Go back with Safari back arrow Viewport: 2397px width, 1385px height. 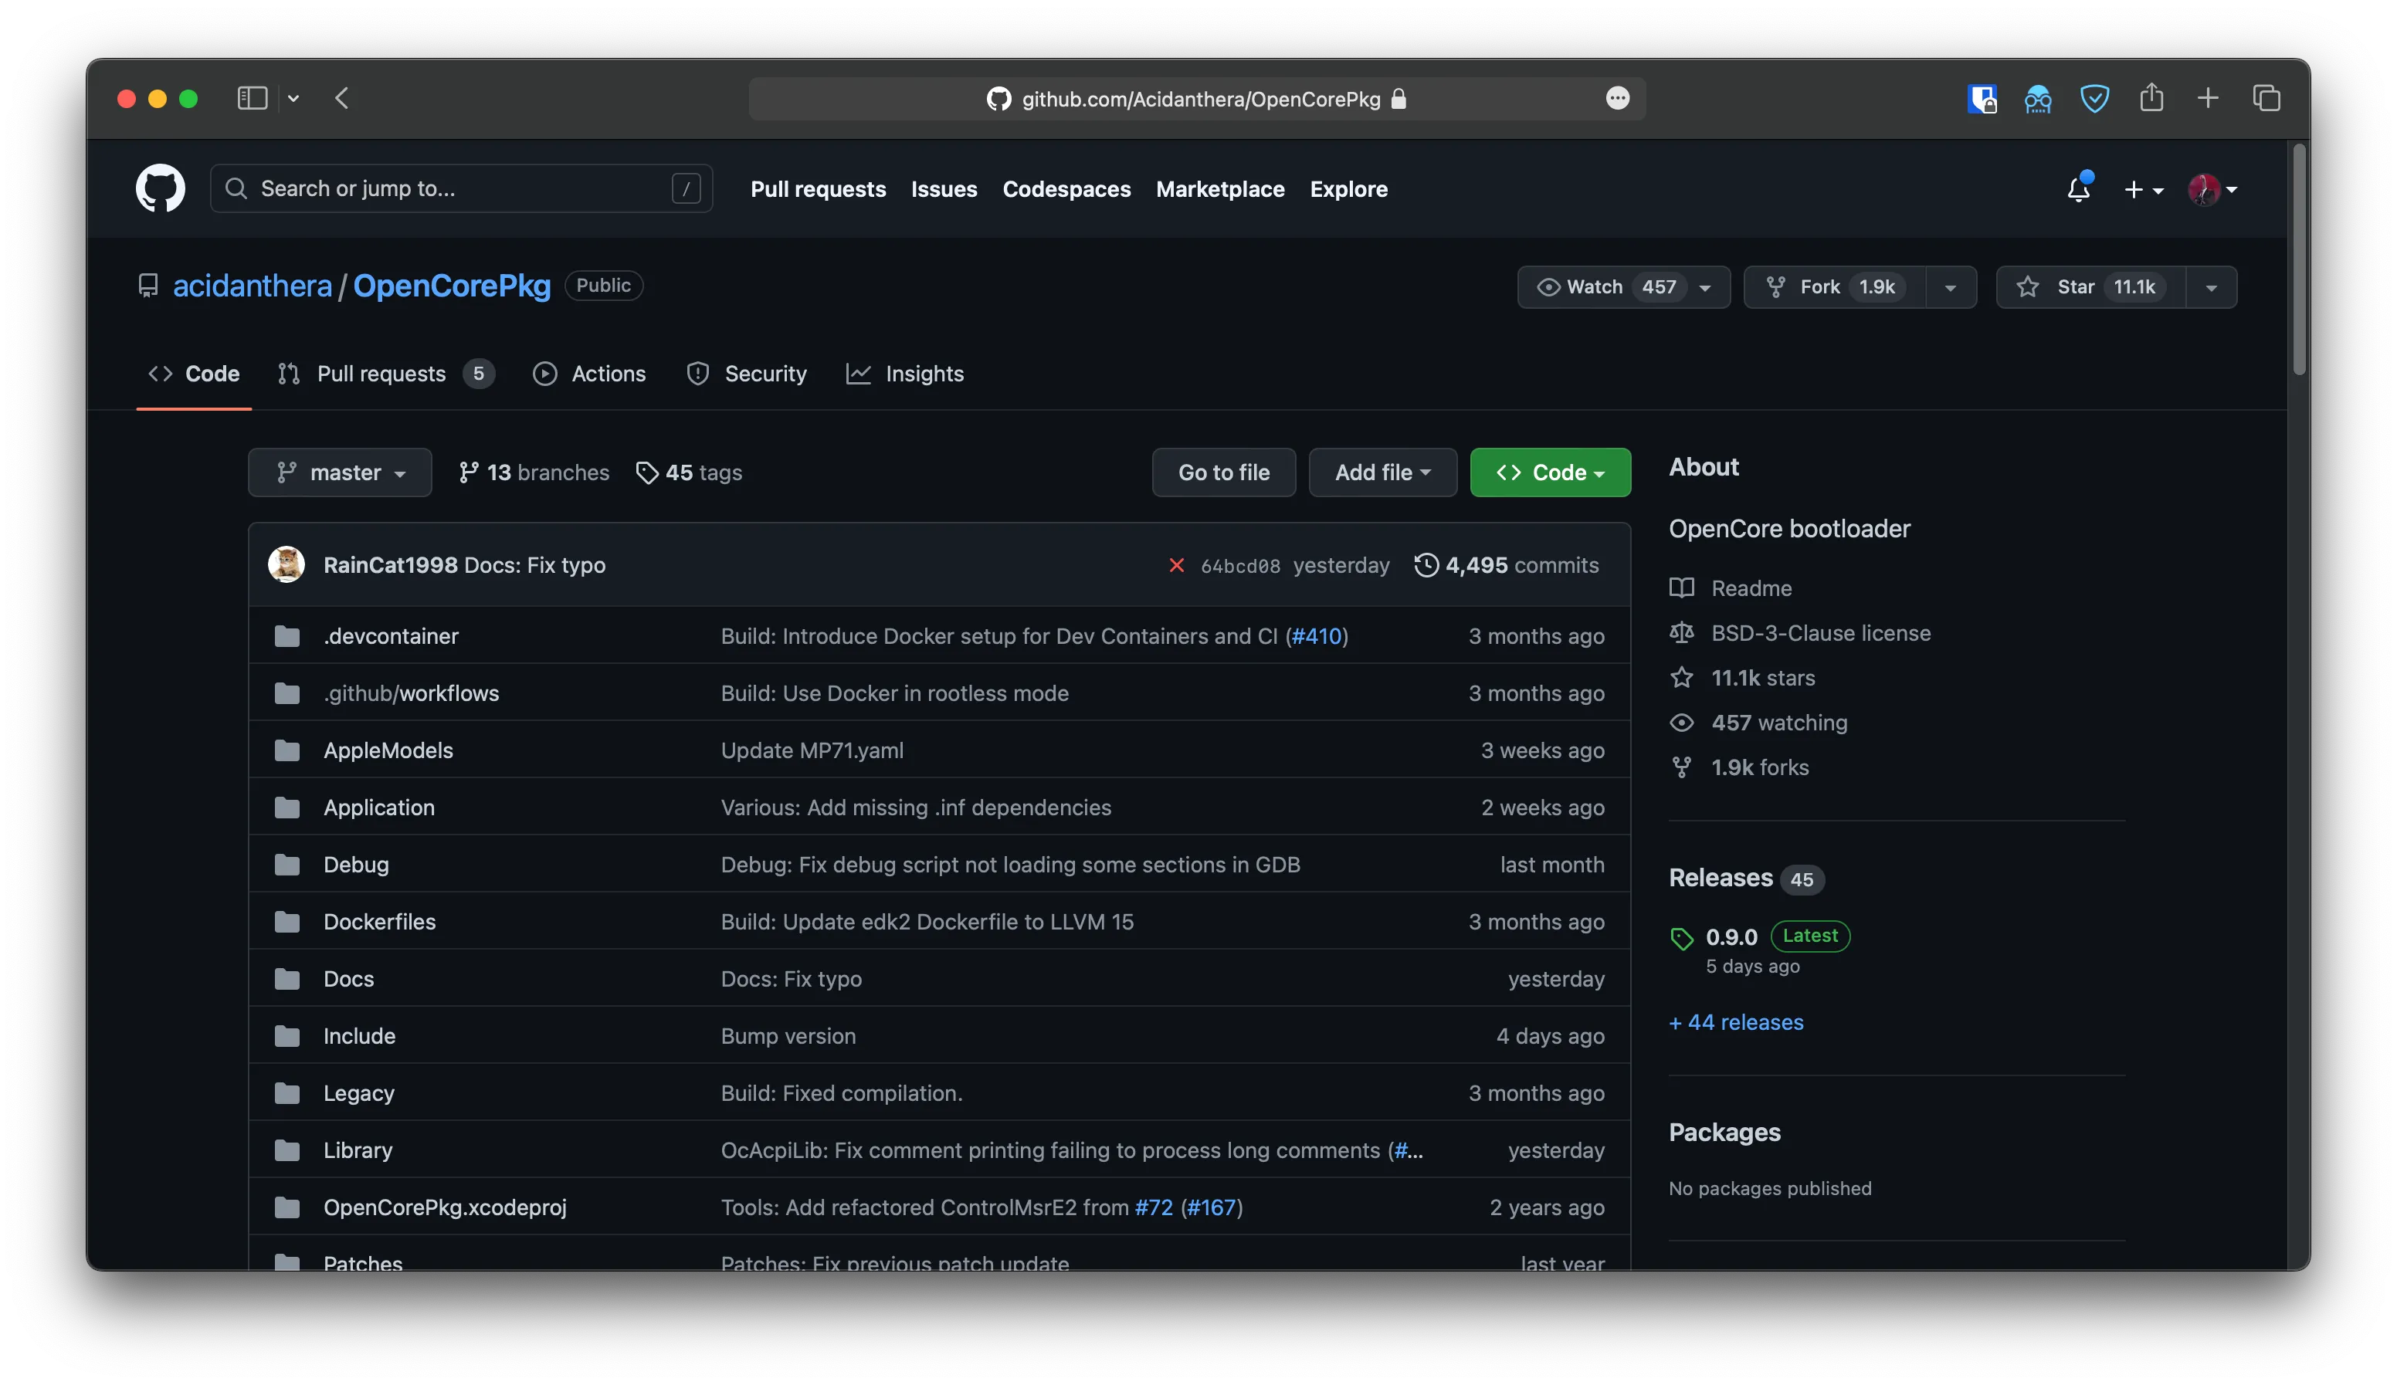coord(342,98)
